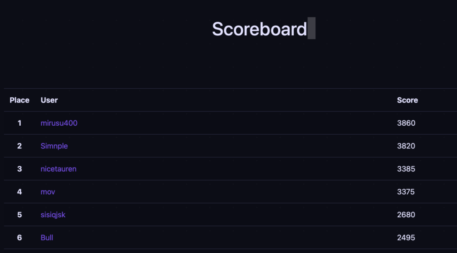457x253 pixels.
Task: Click the Place column header
Action: point(19,100)
